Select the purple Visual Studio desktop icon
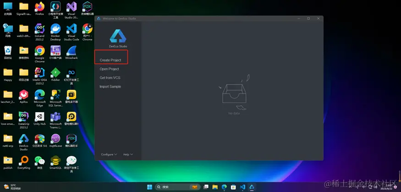The width and height of the screenshot is (401, 192). click(x=71, y=10)
